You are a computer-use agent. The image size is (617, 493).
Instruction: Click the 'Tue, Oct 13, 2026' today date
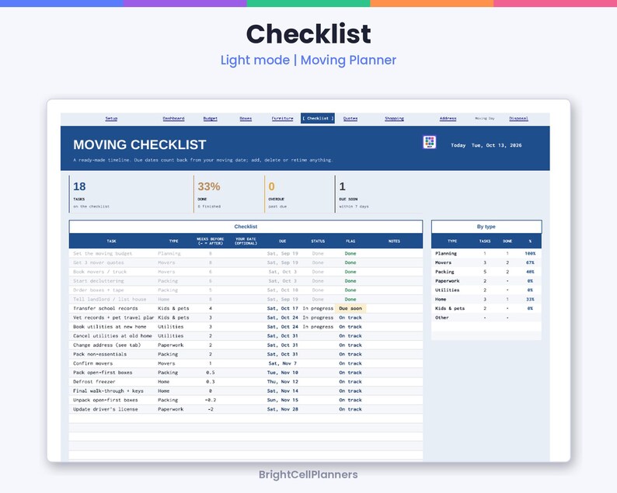pyautogui.click(x=497, y=145)
